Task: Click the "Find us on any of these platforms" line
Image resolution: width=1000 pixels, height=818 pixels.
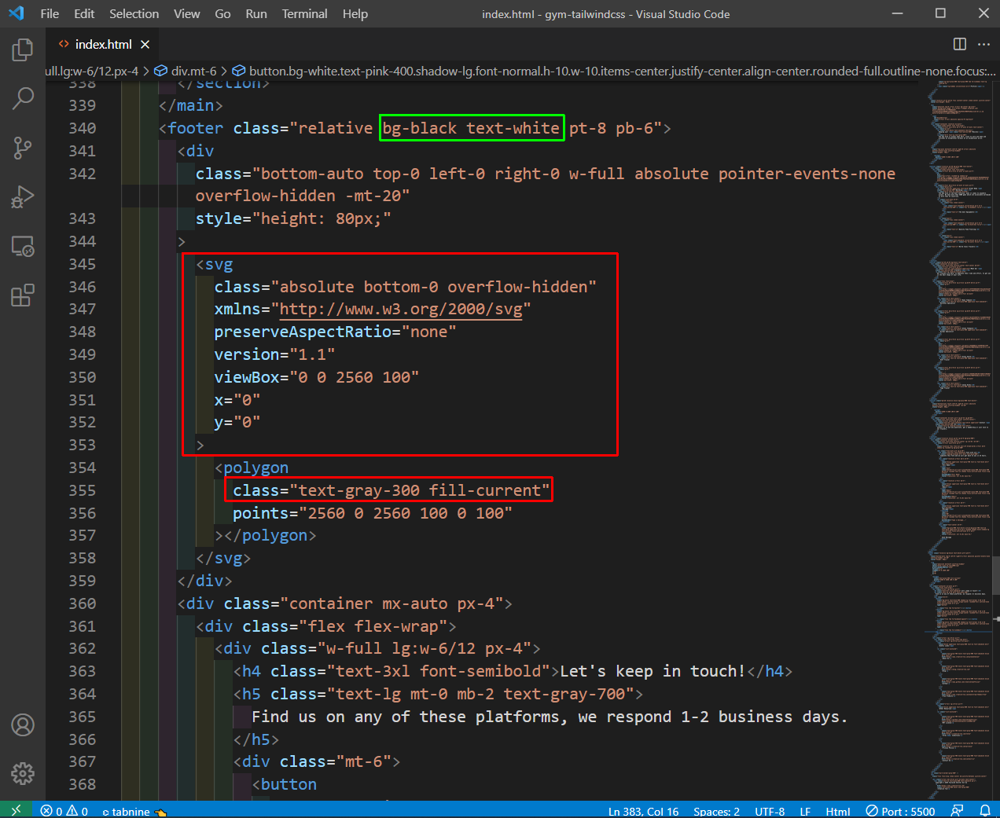Action: 550,717
